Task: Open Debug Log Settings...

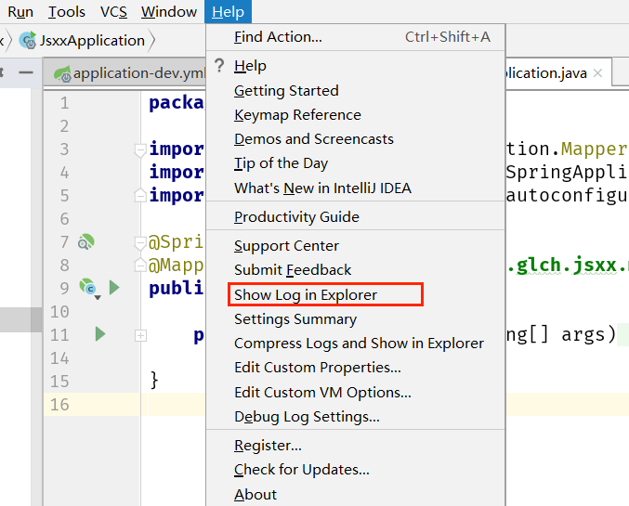Action: click(356, 417)
